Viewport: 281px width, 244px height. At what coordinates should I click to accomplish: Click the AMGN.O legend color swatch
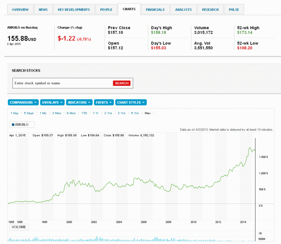tap(14, 125)
